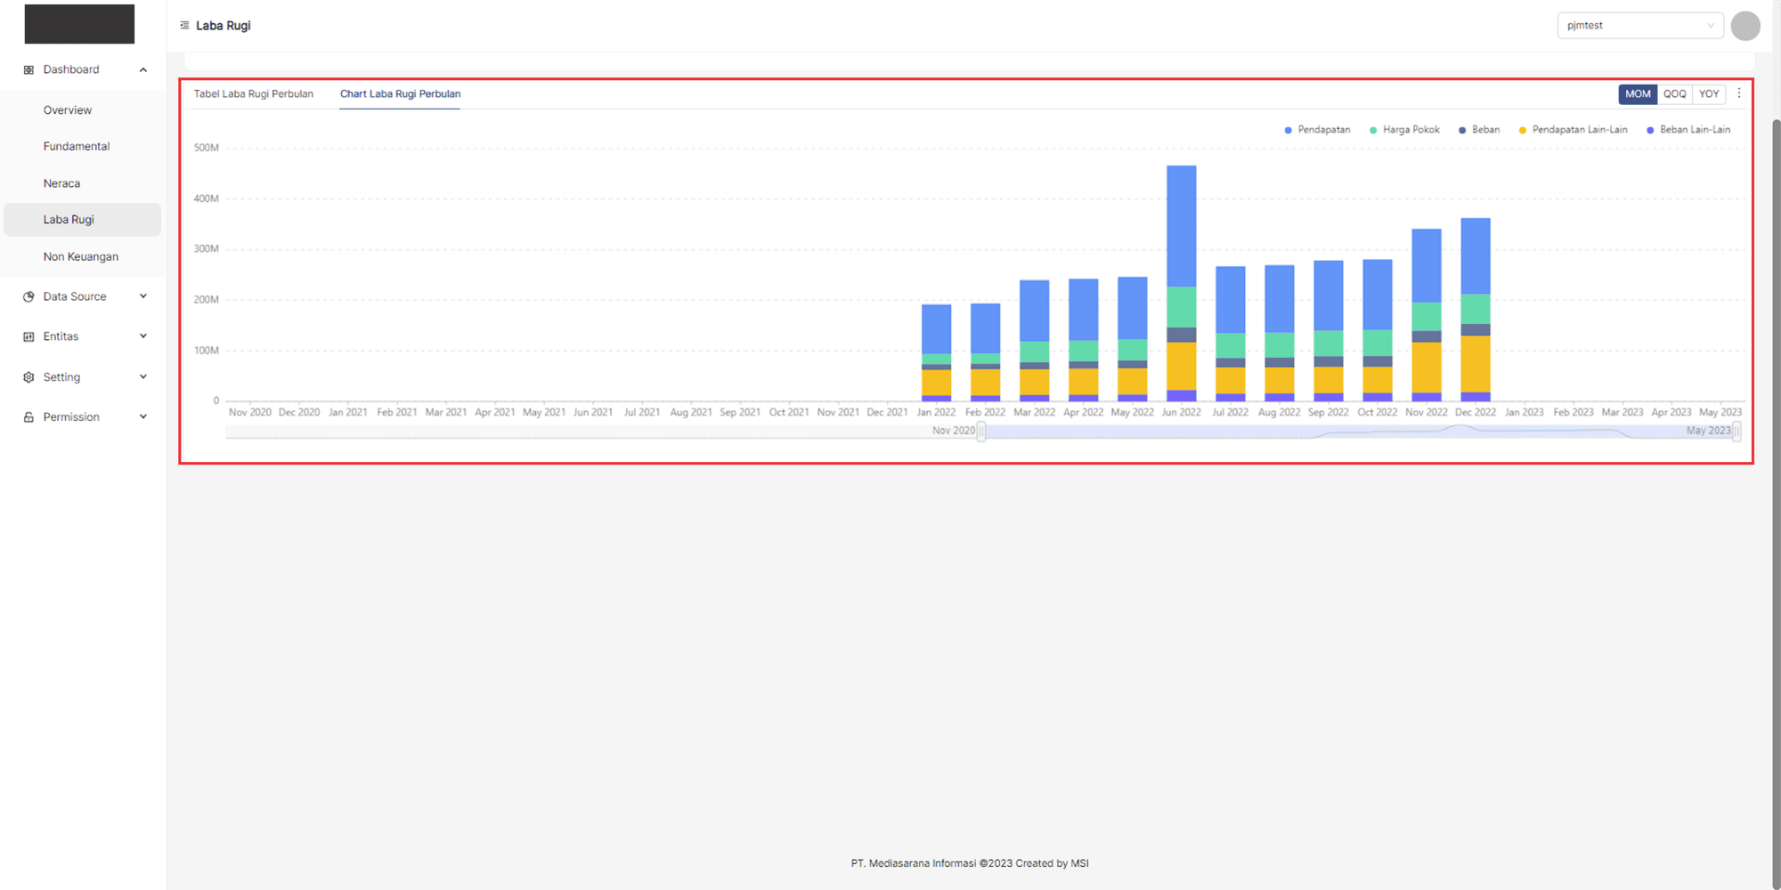
Task: Hide the Harga Pokok legend series
Action: click(x=1404, y=130)
